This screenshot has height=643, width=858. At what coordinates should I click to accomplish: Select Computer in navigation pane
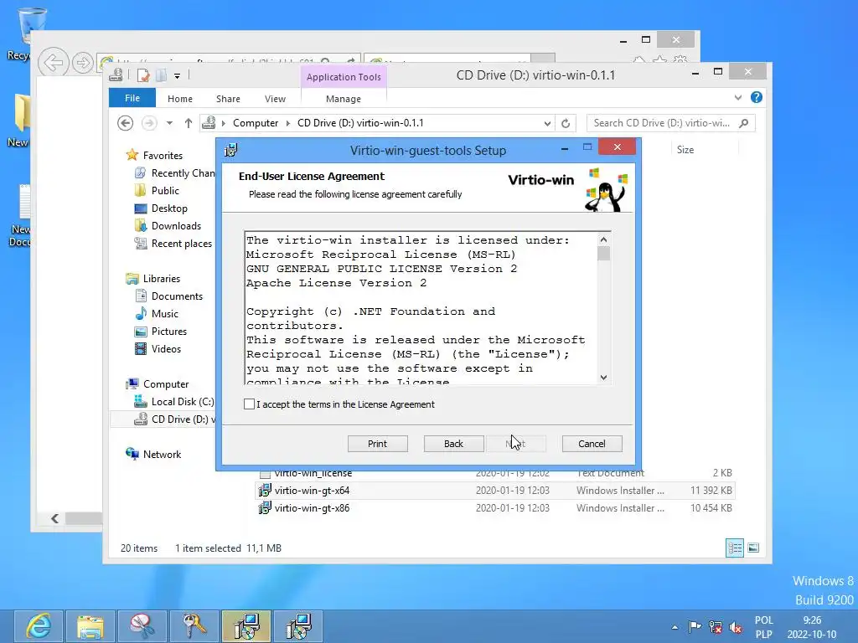[166, 383]
